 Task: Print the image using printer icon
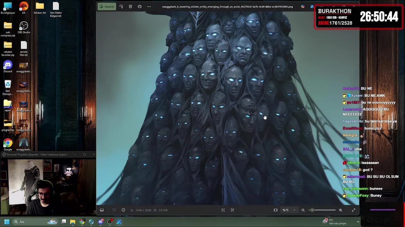click(x=140, y=7)
